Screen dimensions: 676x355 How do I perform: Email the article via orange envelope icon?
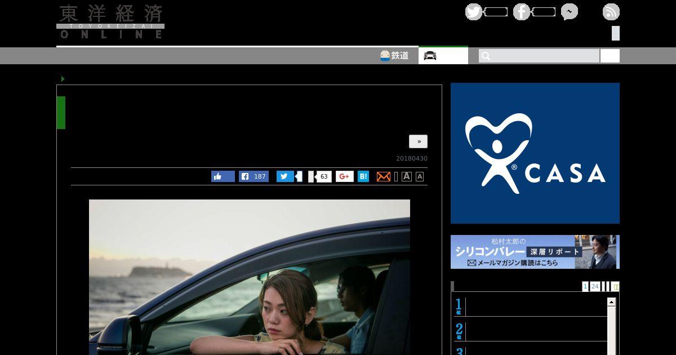point(384,176)
